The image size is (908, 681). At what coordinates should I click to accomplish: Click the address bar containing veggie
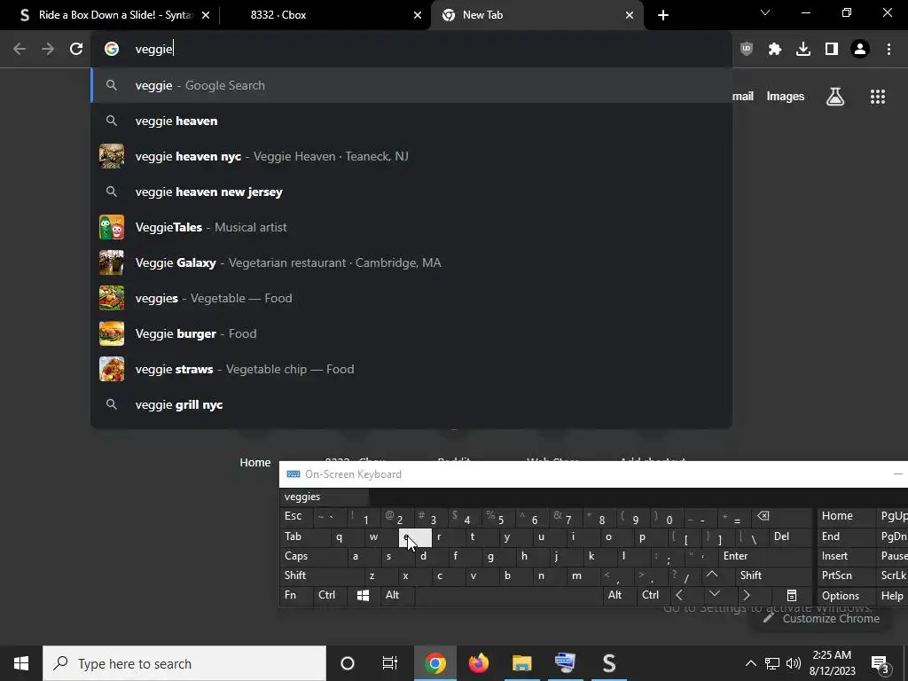[x=411, y=49]
